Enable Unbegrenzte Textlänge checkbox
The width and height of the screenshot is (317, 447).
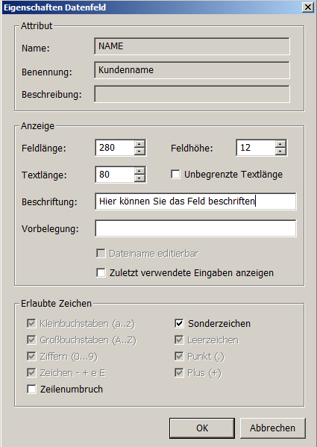pos(175,174)
